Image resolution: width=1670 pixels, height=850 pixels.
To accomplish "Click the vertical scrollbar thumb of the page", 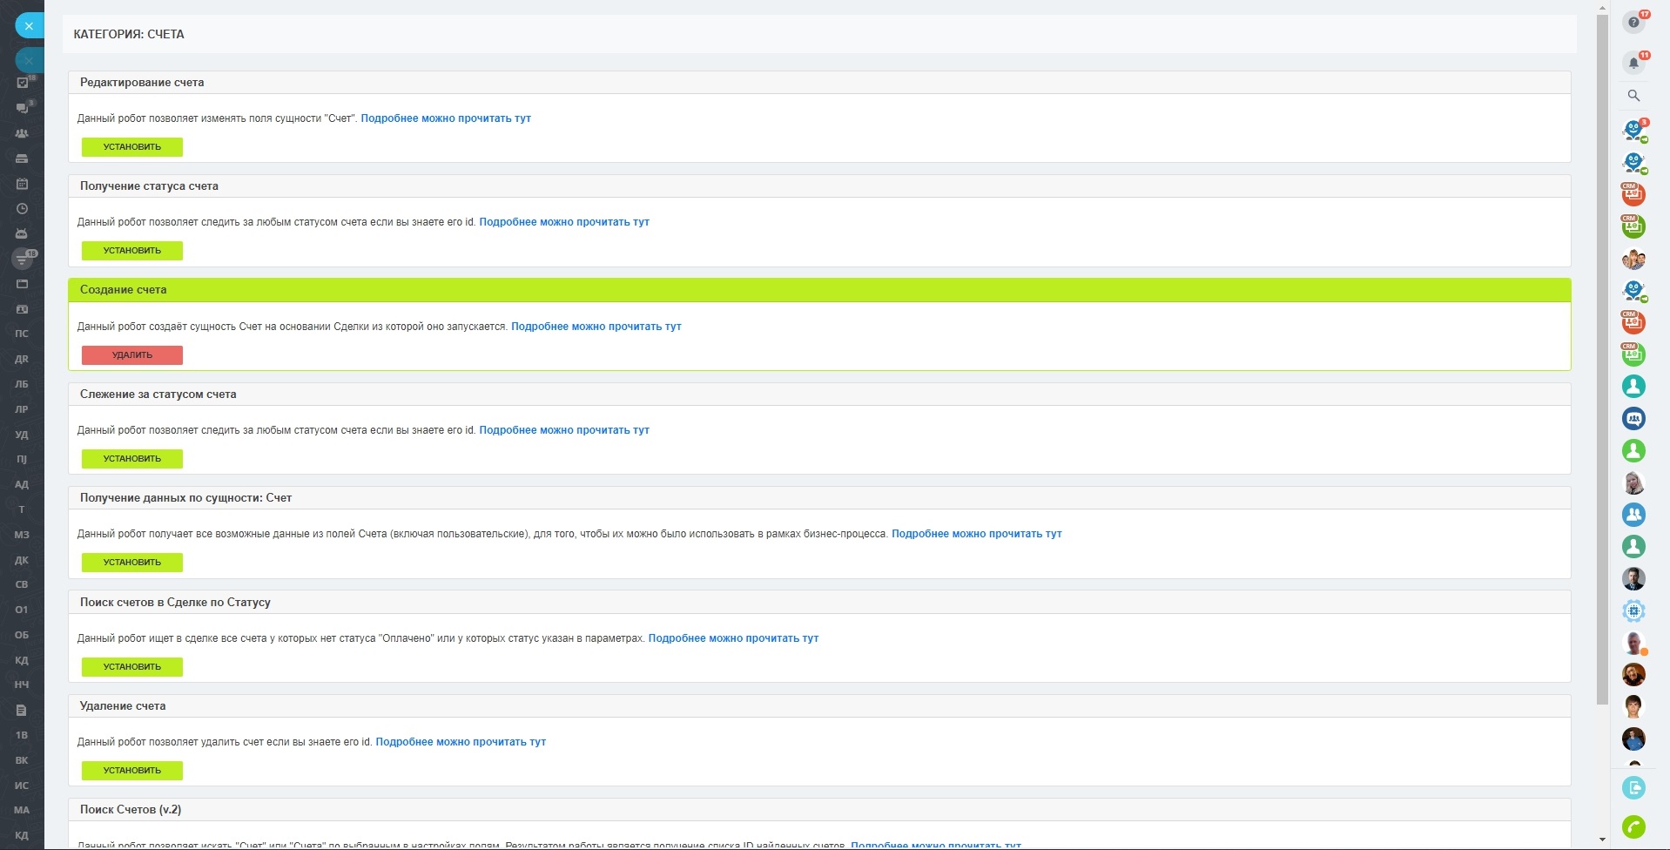I will click(x=1602, y=359).
